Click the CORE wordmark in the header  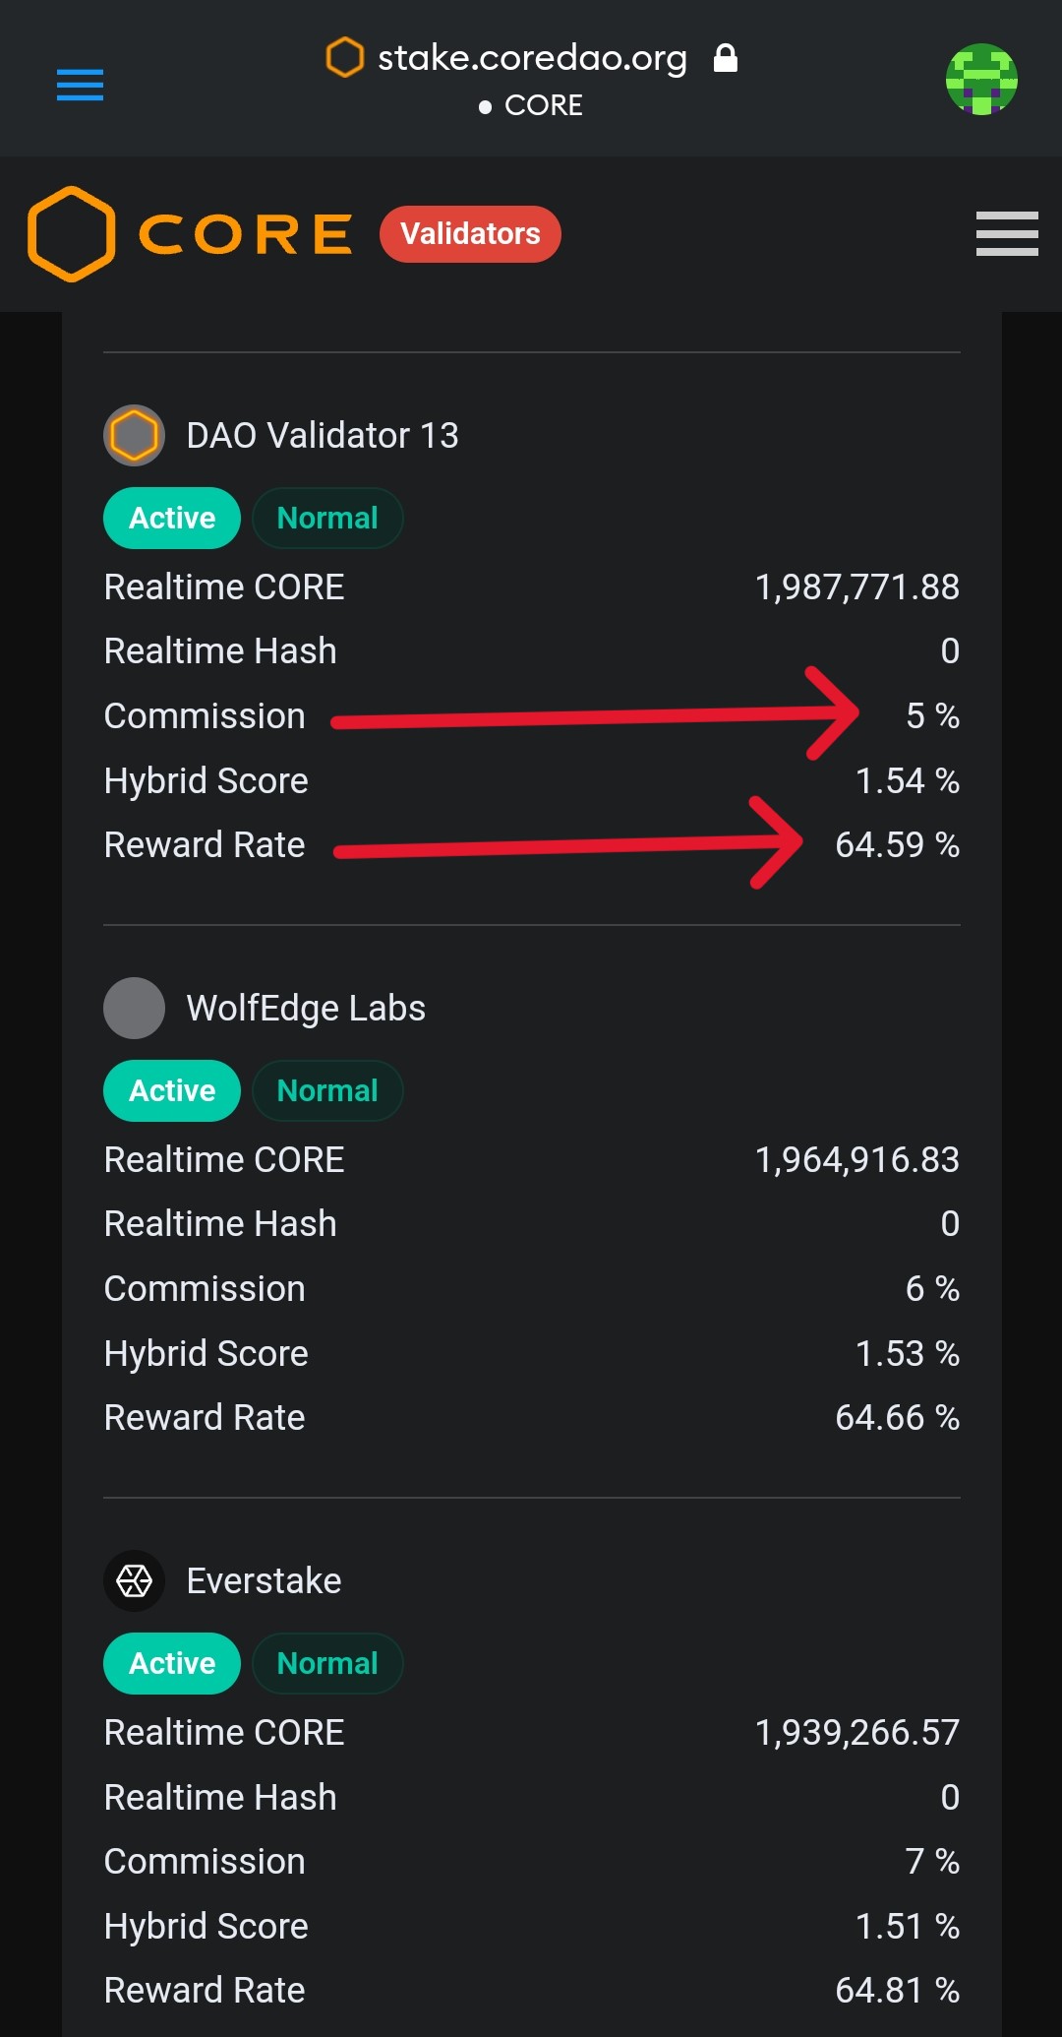pyautogui.click(x=246, y=234)
